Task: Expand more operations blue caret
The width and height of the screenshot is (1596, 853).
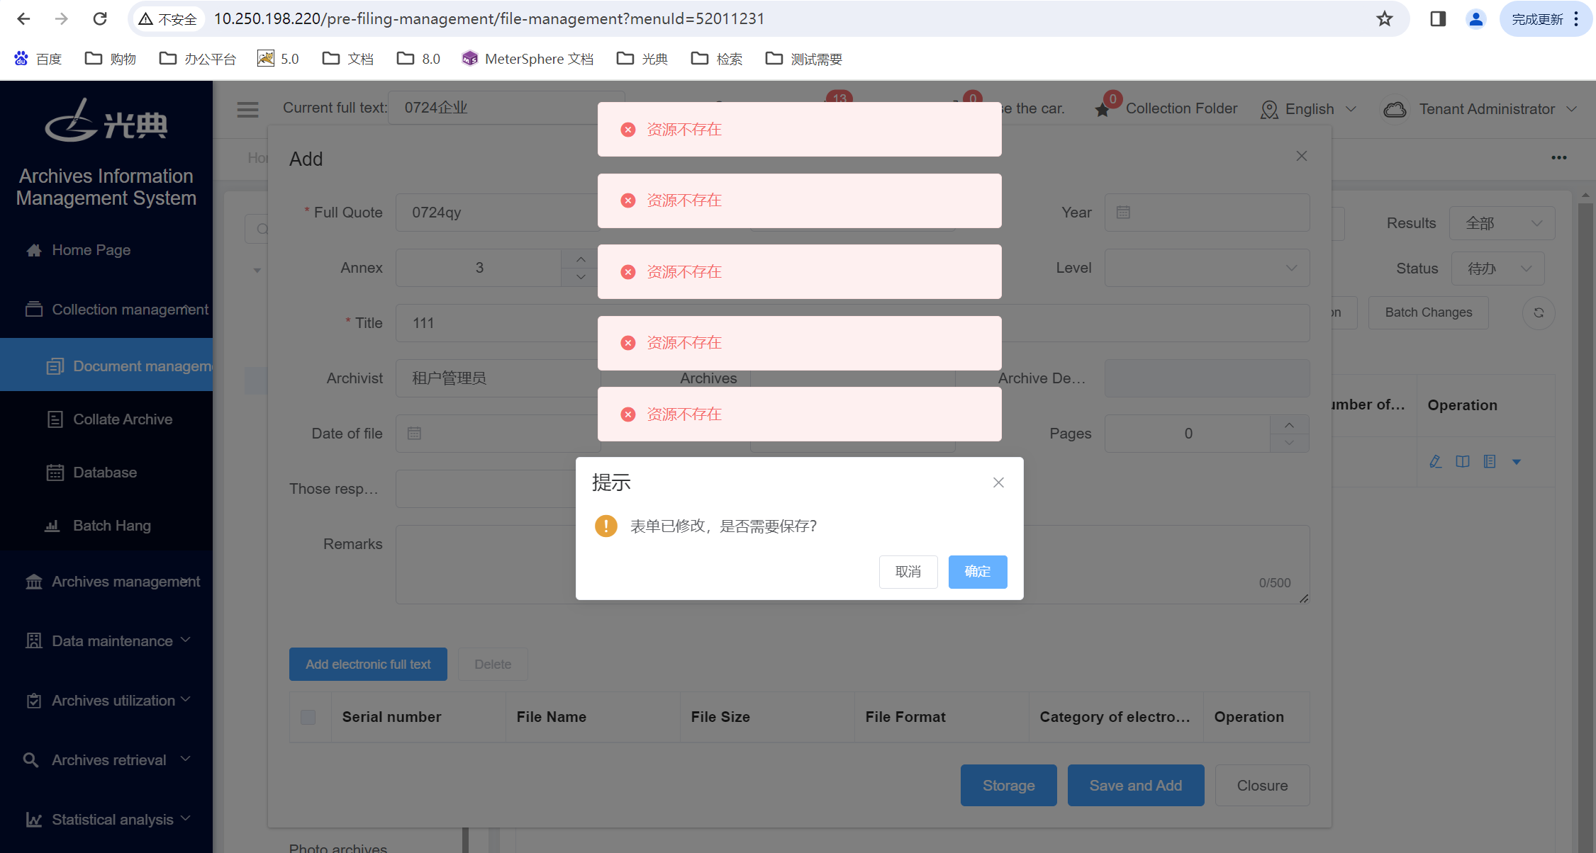Action: [x=1517, y=462]
